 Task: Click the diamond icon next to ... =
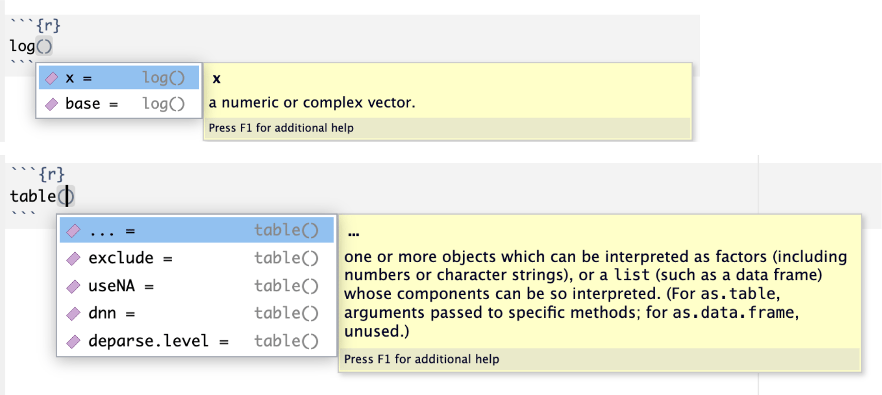click(74, 231)
